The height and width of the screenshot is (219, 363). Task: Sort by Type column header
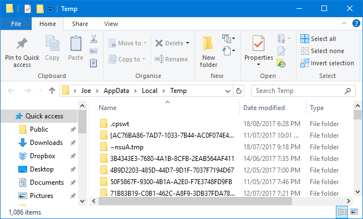(x=316, y=108)
